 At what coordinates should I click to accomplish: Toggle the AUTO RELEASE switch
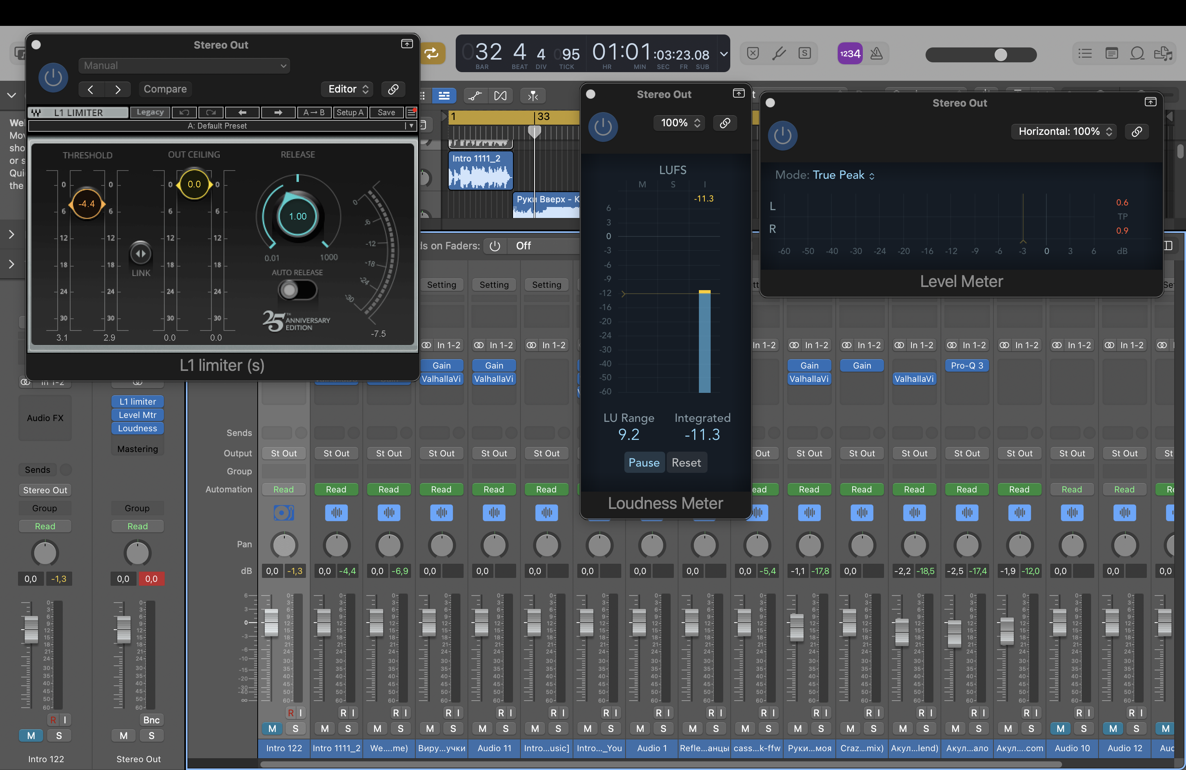(x=298, y=290)
